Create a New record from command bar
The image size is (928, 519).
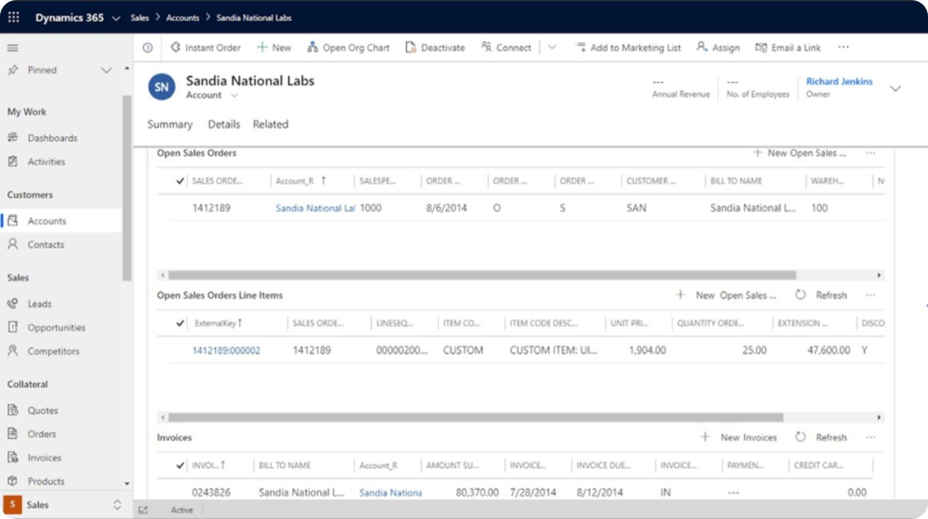coord(274,47)
